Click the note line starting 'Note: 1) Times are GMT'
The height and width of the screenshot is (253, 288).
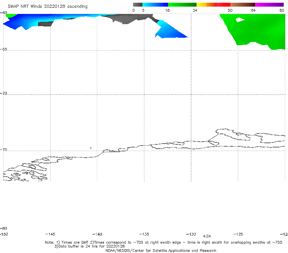pos(163,242)
